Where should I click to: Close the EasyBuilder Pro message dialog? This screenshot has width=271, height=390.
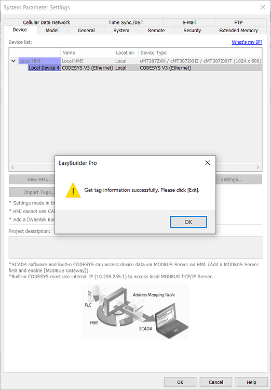(x=208, y=163)
